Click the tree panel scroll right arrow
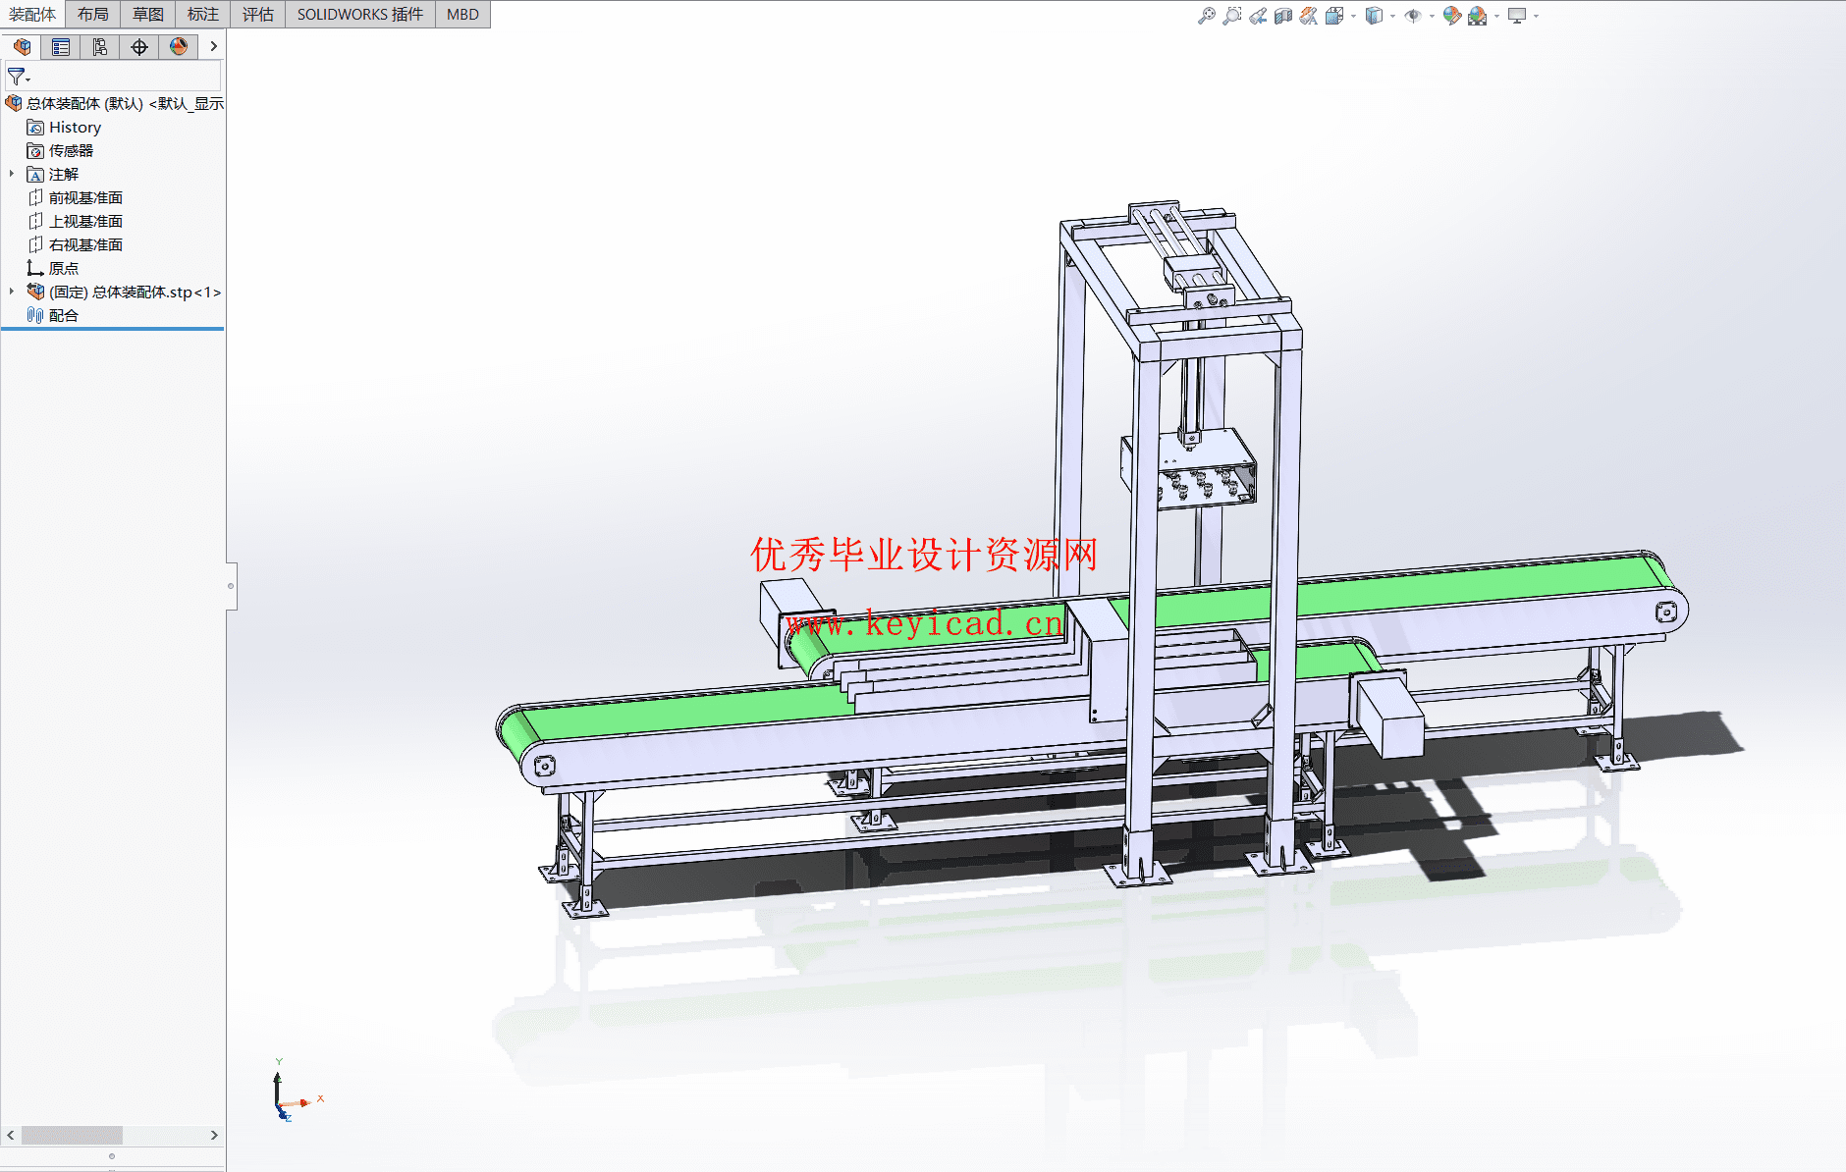Viewport: 1846px width, 1172px height. pyautogui.click(x=214, y=1135)
